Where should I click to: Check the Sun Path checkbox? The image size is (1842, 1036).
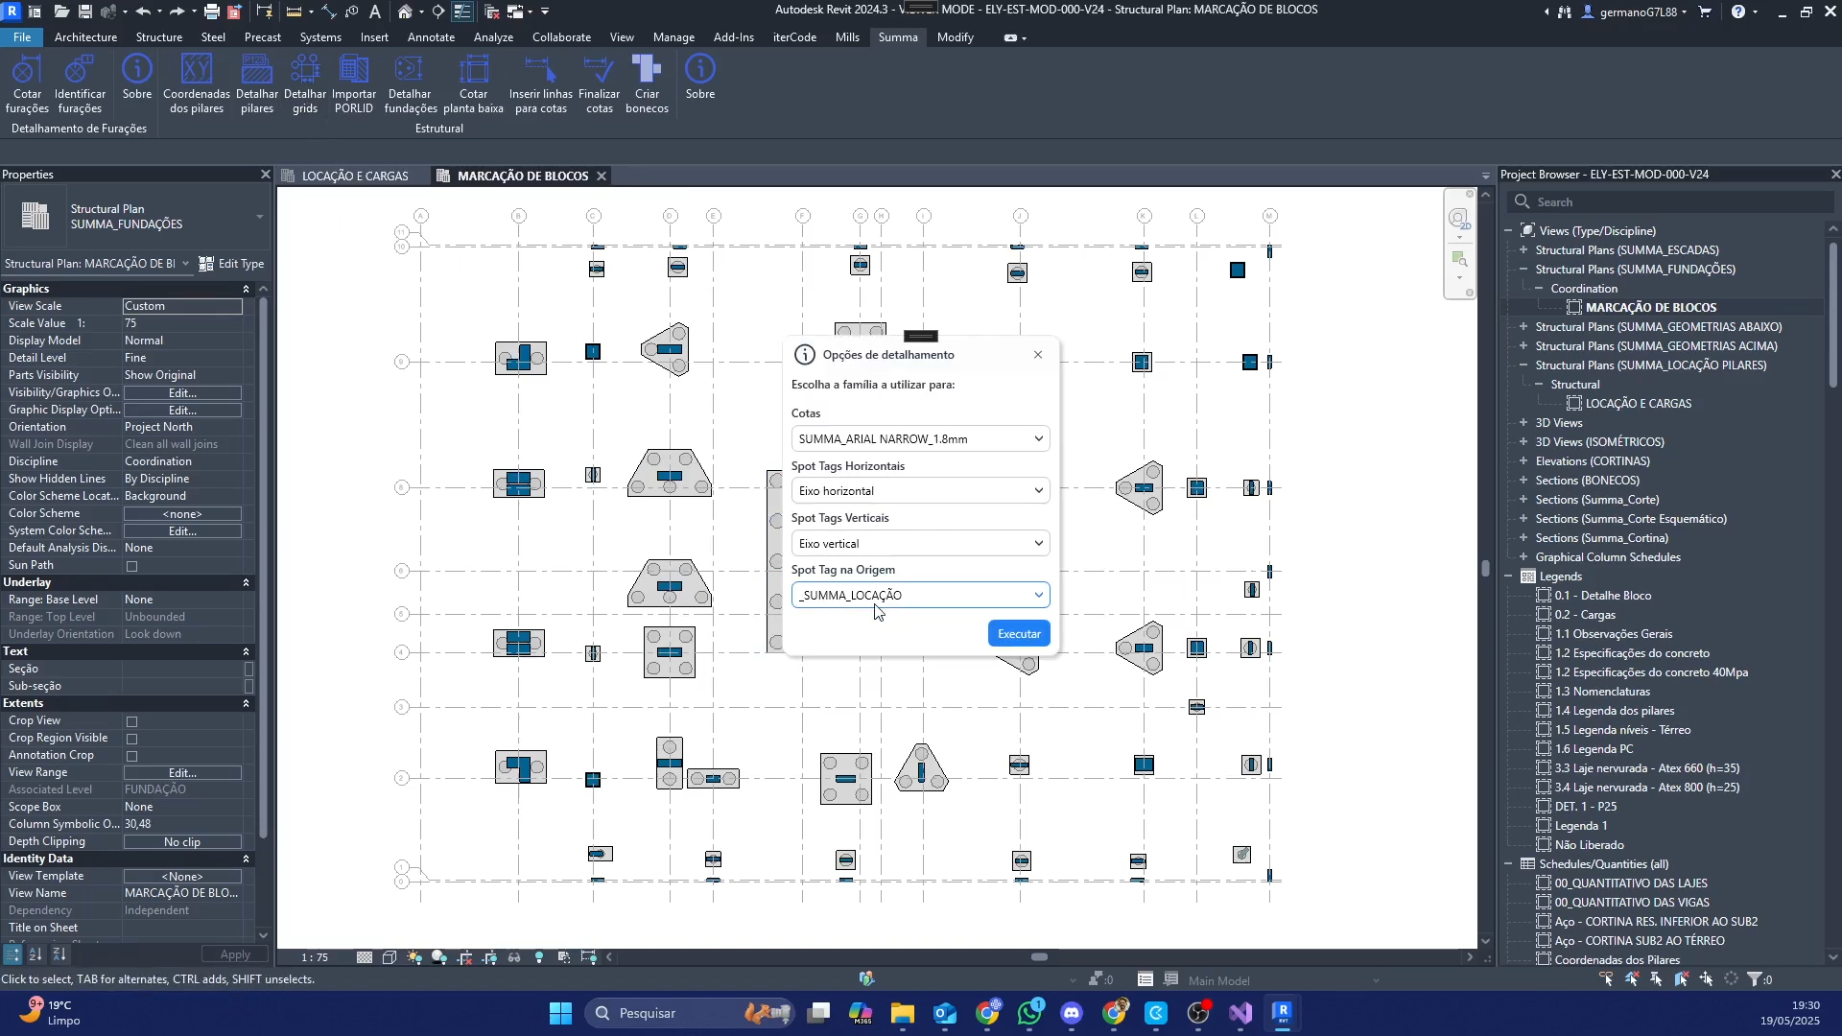click(132, 566)
